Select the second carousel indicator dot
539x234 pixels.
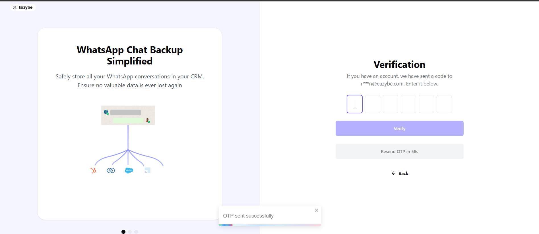click(x=130, y=232)
